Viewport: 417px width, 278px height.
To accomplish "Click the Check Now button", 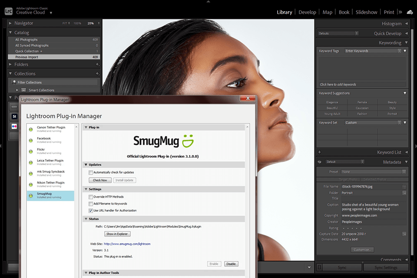I will pyautogui.click(x=100, y=180).
